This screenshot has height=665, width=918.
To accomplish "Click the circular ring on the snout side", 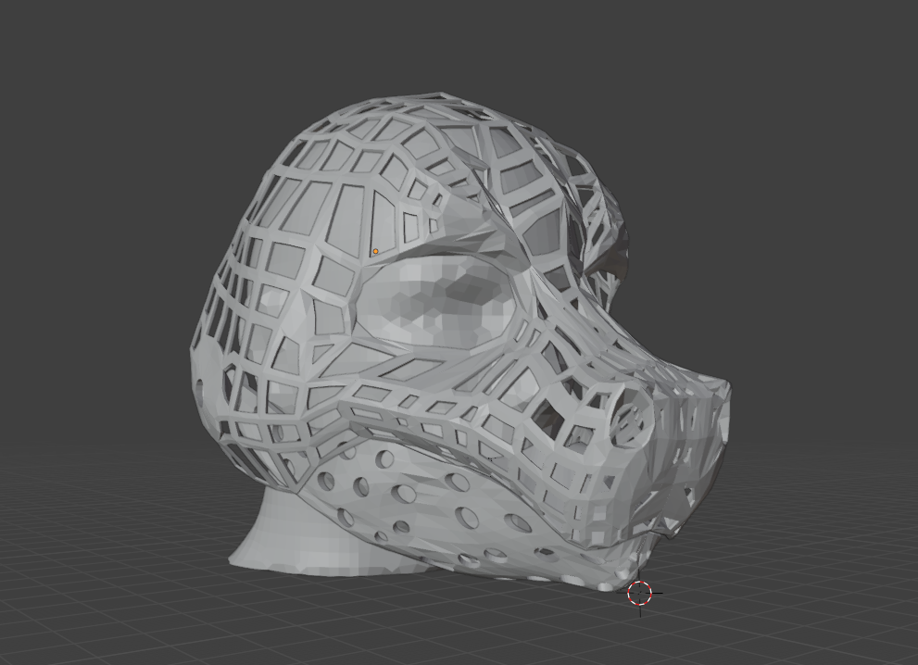I will tap(631, 417).
